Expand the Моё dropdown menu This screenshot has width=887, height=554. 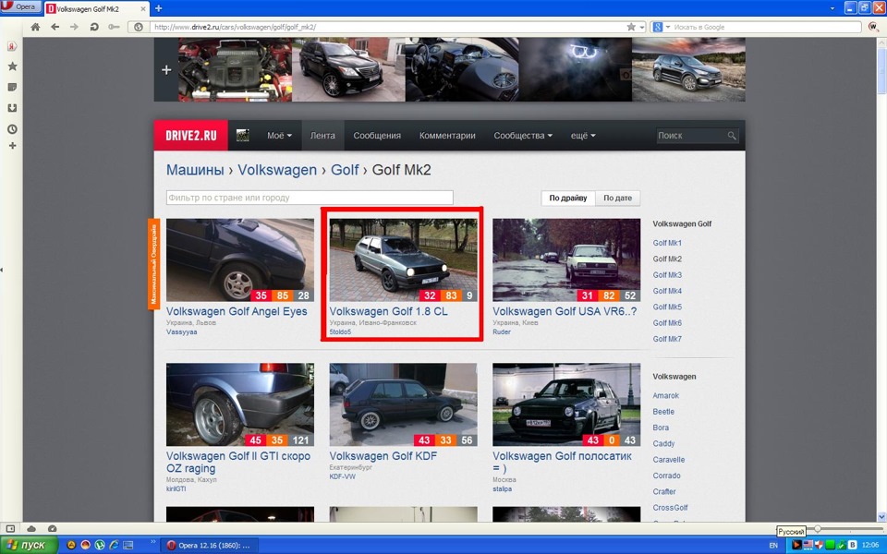click(x=279, y=136)
